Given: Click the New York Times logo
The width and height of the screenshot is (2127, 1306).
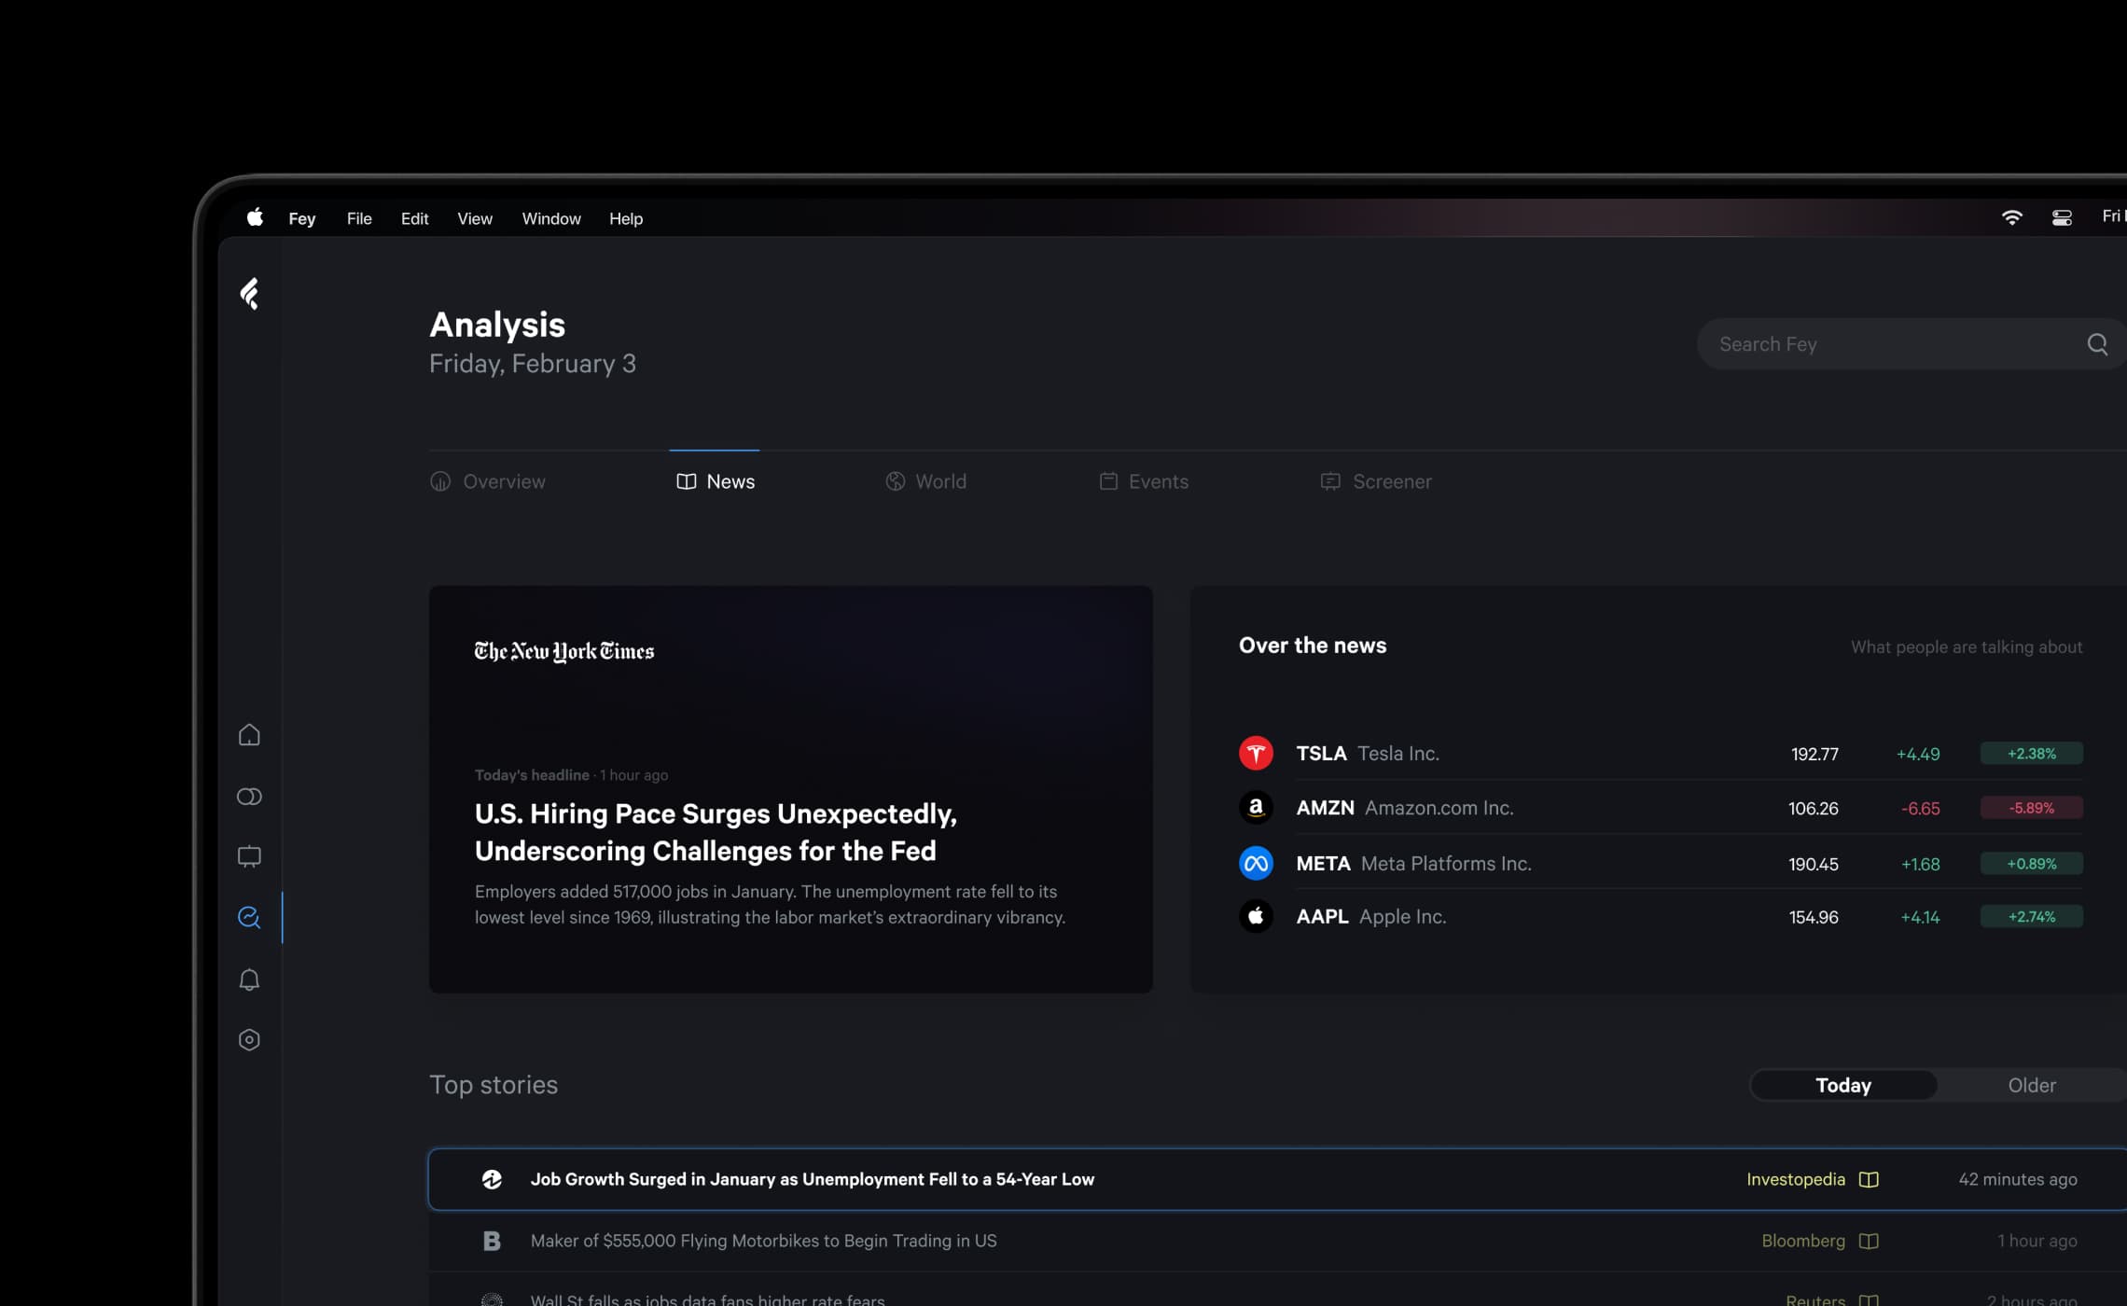Looking at the screenshot, I should tap(564, 651).
